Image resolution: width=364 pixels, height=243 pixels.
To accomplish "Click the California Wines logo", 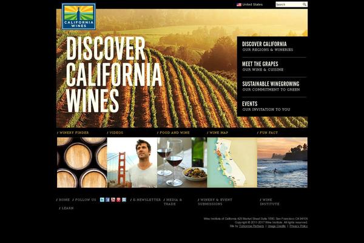I will click(x=79, y=16).
